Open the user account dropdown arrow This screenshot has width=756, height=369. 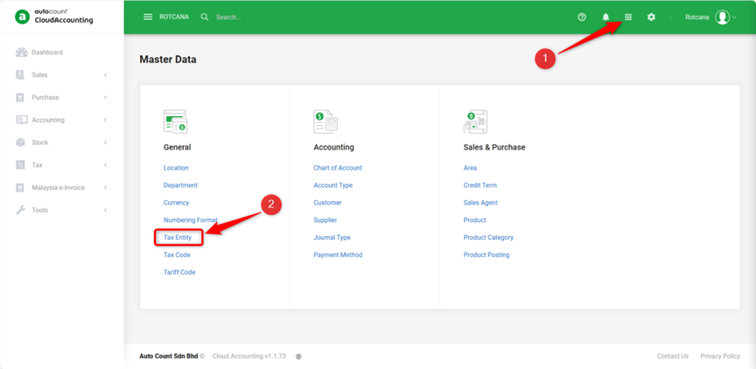point(735,17)
